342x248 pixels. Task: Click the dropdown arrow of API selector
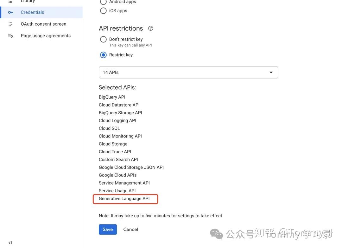click(x=271, y=72)
